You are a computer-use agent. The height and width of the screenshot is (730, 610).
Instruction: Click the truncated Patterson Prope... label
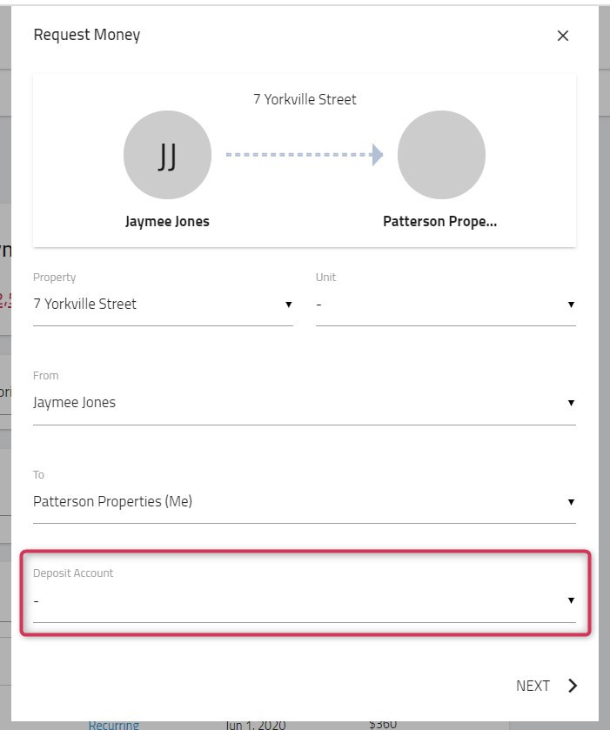[x=440, y=221]
